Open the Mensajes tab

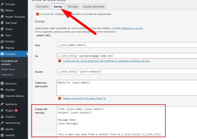73,6
